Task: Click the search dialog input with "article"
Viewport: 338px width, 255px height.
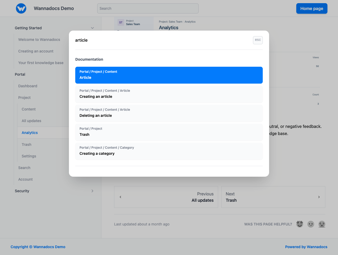Action: pyautogui.click(x=162, y=40)
